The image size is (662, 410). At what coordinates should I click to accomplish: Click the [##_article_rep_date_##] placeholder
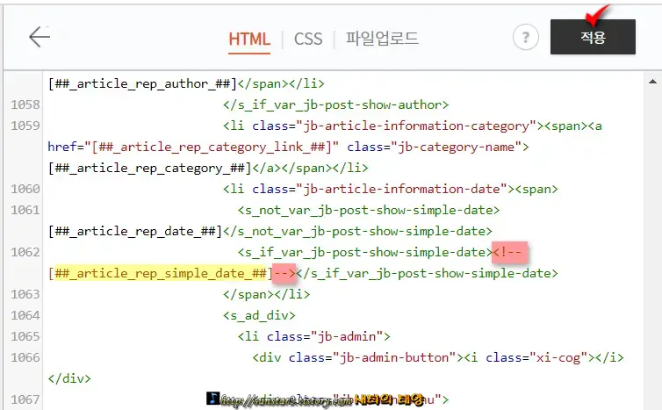point(135,232)
